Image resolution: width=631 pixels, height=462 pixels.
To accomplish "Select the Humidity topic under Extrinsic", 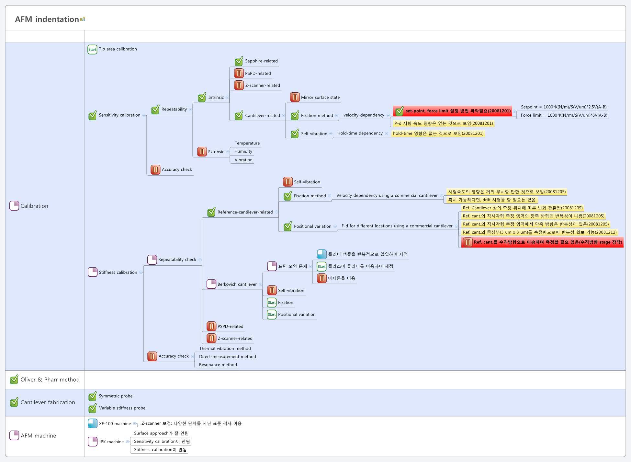I will (x=243, y=151).
